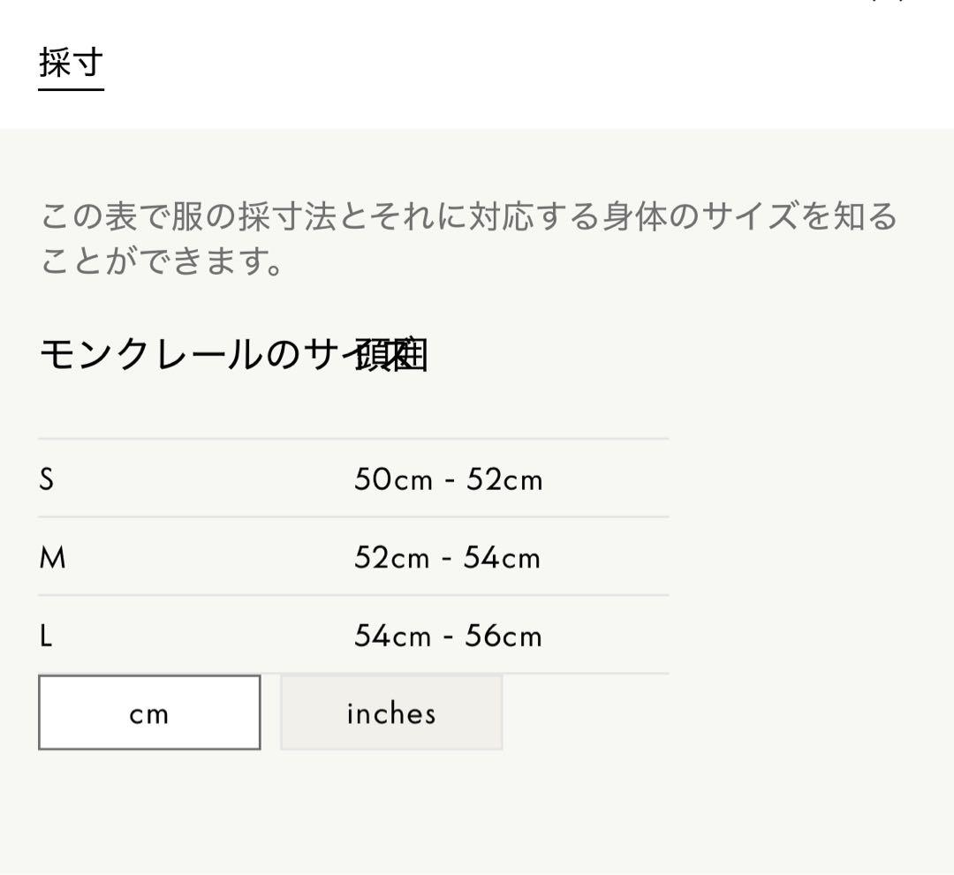
Task: Select the L size row
Action: (x=353, y=636)
